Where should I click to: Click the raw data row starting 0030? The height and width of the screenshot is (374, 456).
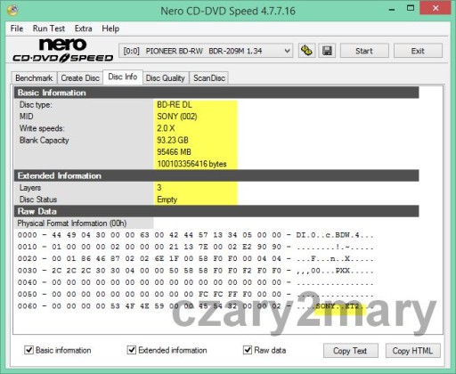(x=195, y=271)
